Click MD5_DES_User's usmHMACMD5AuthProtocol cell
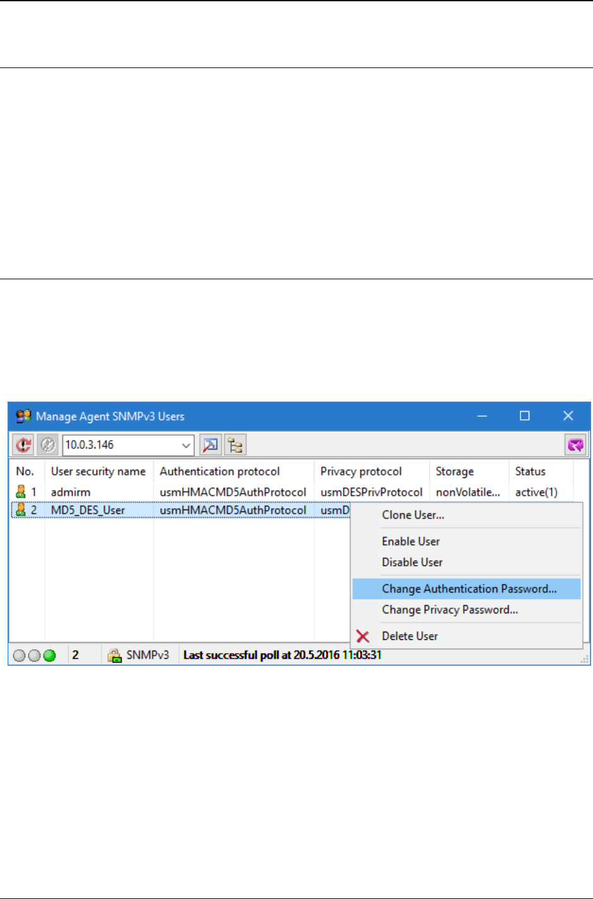The image size is (593, 899). pos(233,510)
